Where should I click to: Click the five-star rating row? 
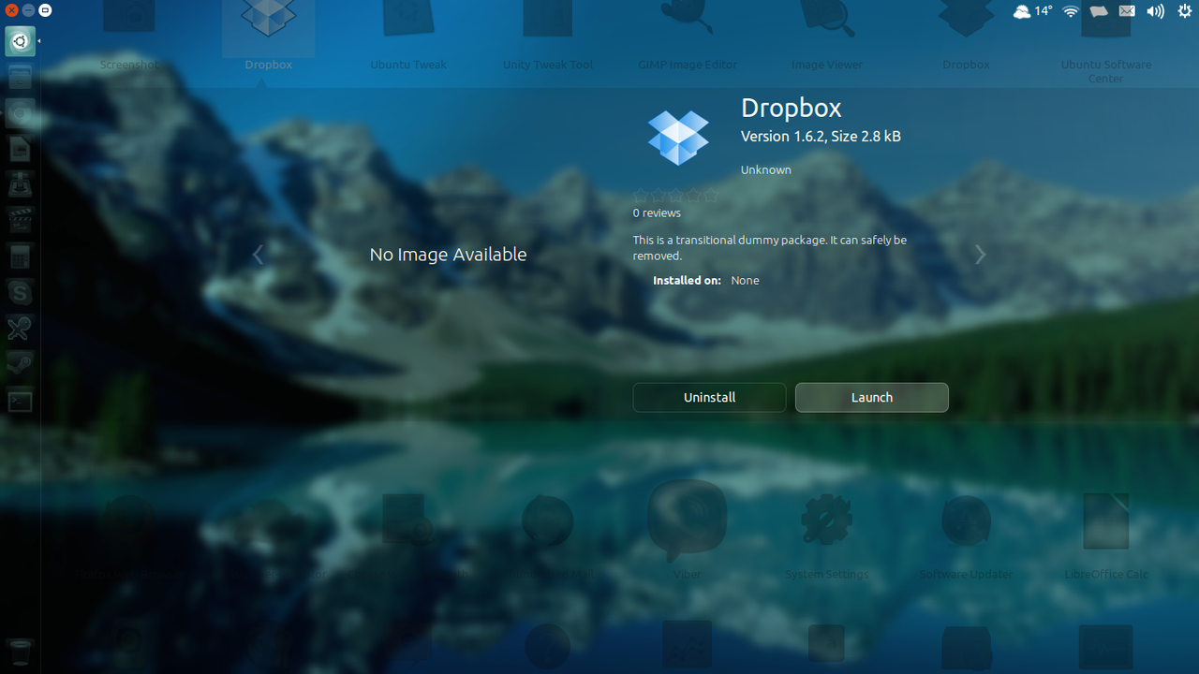coord(675,196)
